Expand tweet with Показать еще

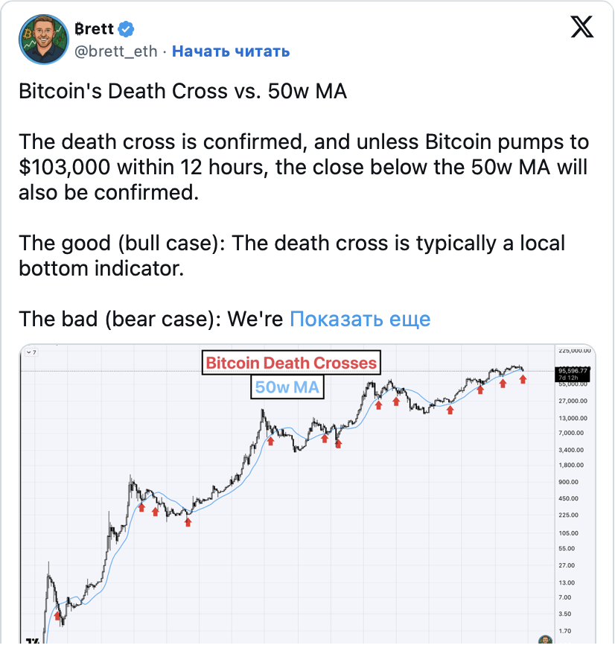click(x=360, y=319)
